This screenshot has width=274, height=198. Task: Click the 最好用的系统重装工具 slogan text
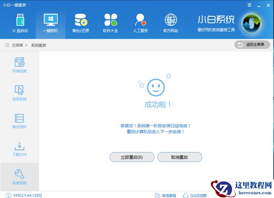click(216, 29)
